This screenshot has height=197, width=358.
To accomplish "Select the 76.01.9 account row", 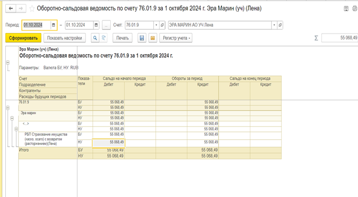I will pos(48,105).
